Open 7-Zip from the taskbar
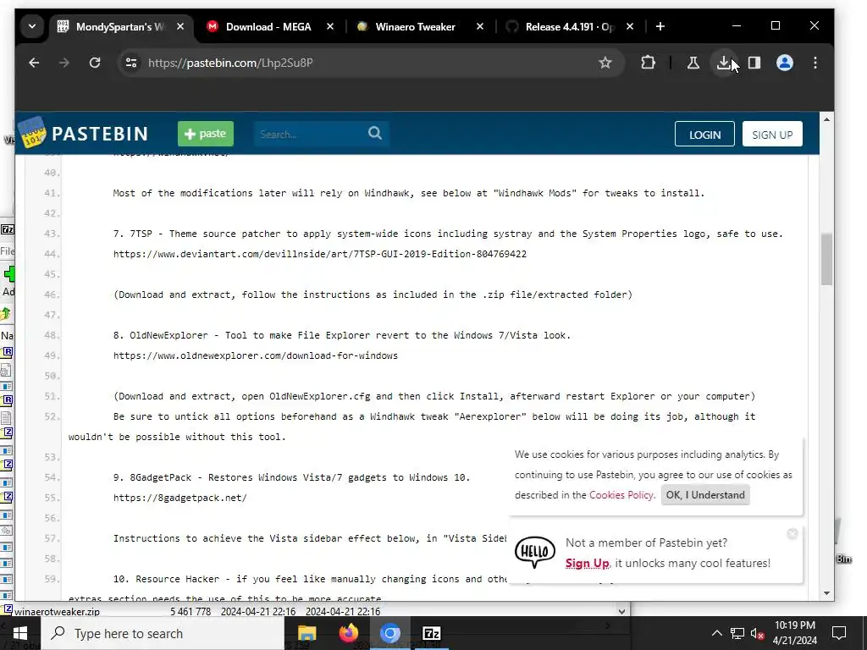The width and height of the screenshot is (867, 650). [x=431, y=633]
